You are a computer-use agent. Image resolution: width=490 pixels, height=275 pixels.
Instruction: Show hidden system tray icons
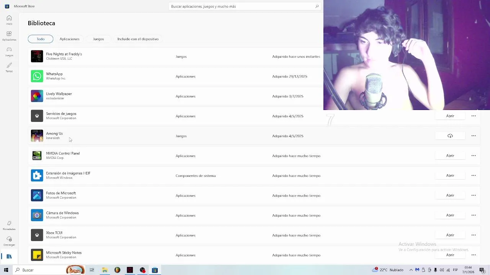pos(411,270)
